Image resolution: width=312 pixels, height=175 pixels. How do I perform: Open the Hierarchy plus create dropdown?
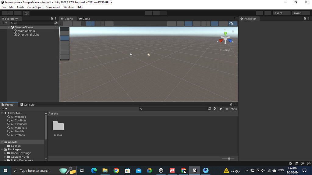(4, 23)
